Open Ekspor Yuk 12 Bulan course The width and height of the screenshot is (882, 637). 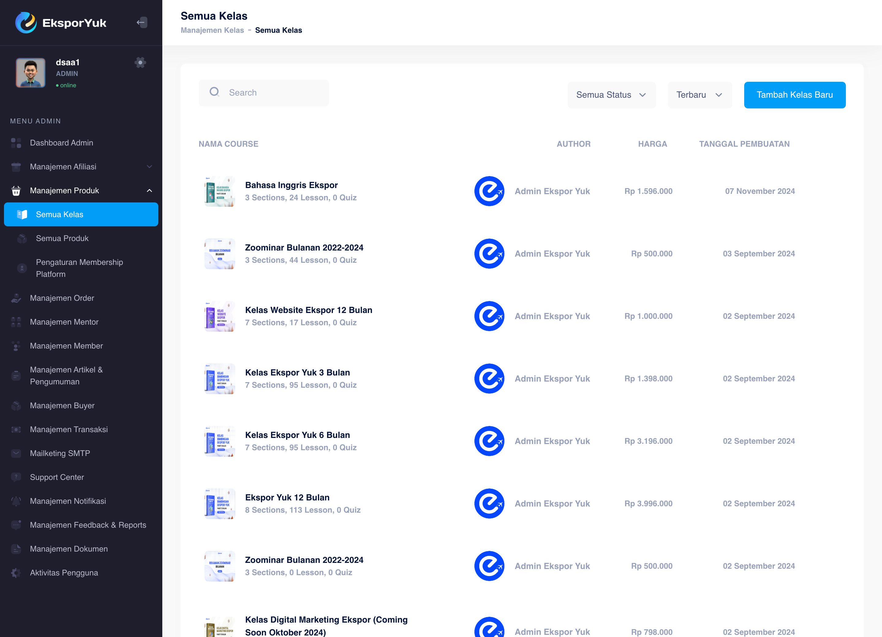click(x=287, y=497)
